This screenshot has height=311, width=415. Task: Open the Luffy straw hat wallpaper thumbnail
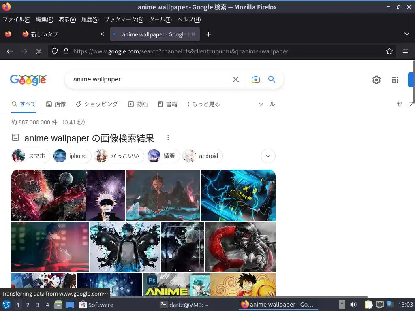pyautogui.click(x=243, y=285)
